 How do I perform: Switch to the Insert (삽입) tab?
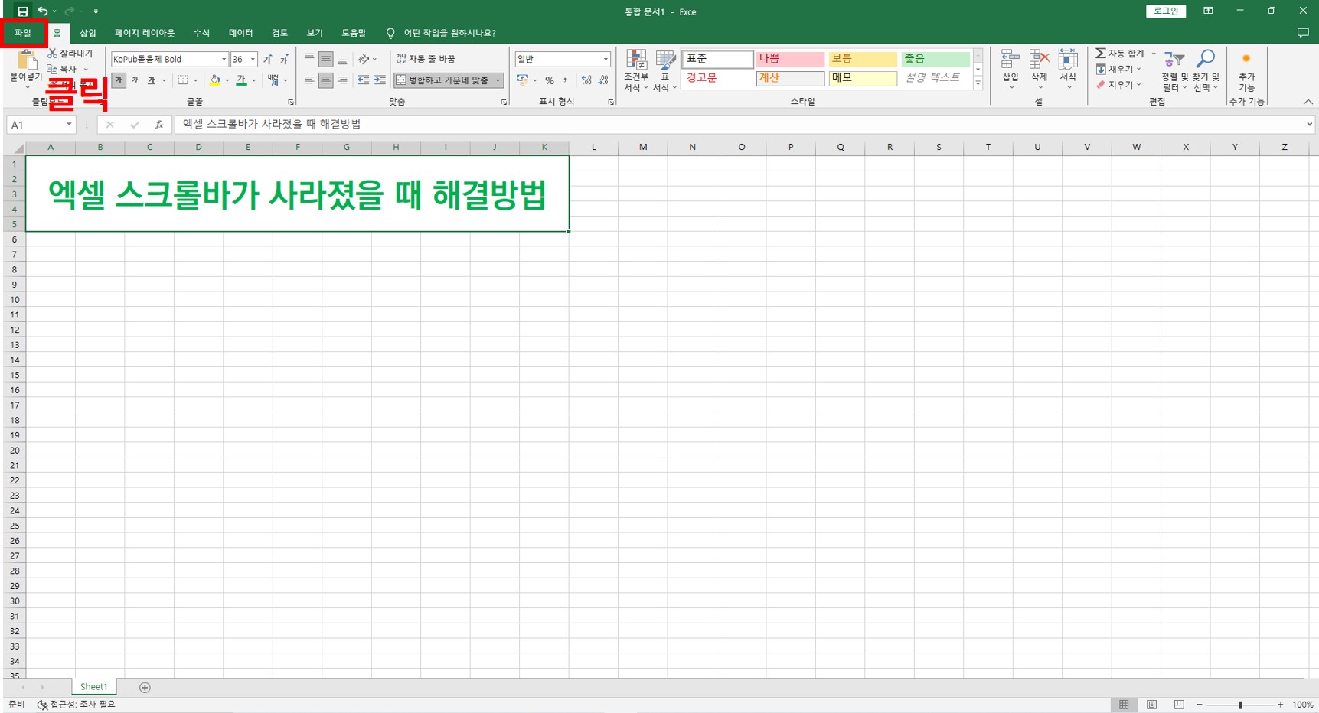click(x=88, y=33)
